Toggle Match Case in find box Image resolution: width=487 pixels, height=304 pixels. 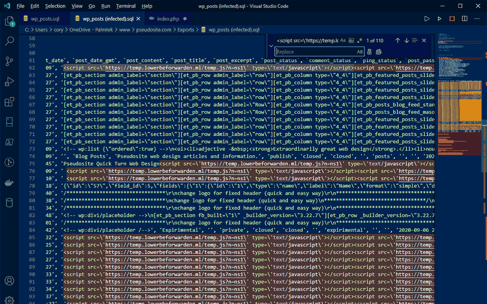click(x=343, y=41)
